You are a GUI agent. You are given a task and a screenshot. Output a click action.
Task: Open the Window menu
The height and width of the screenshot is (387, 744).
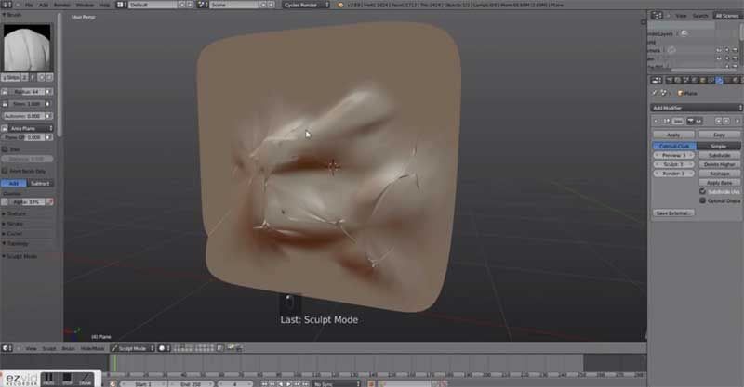pyautogui.click(x=85, y=5)
